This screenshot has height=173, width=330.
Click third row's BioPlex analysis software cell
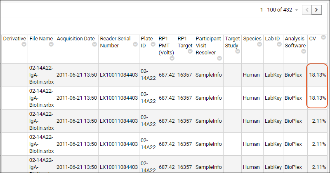[x=293, y=121]
